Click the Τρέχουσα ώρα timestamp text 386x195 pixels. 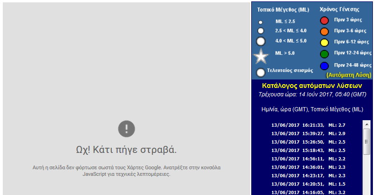point(312,94)
